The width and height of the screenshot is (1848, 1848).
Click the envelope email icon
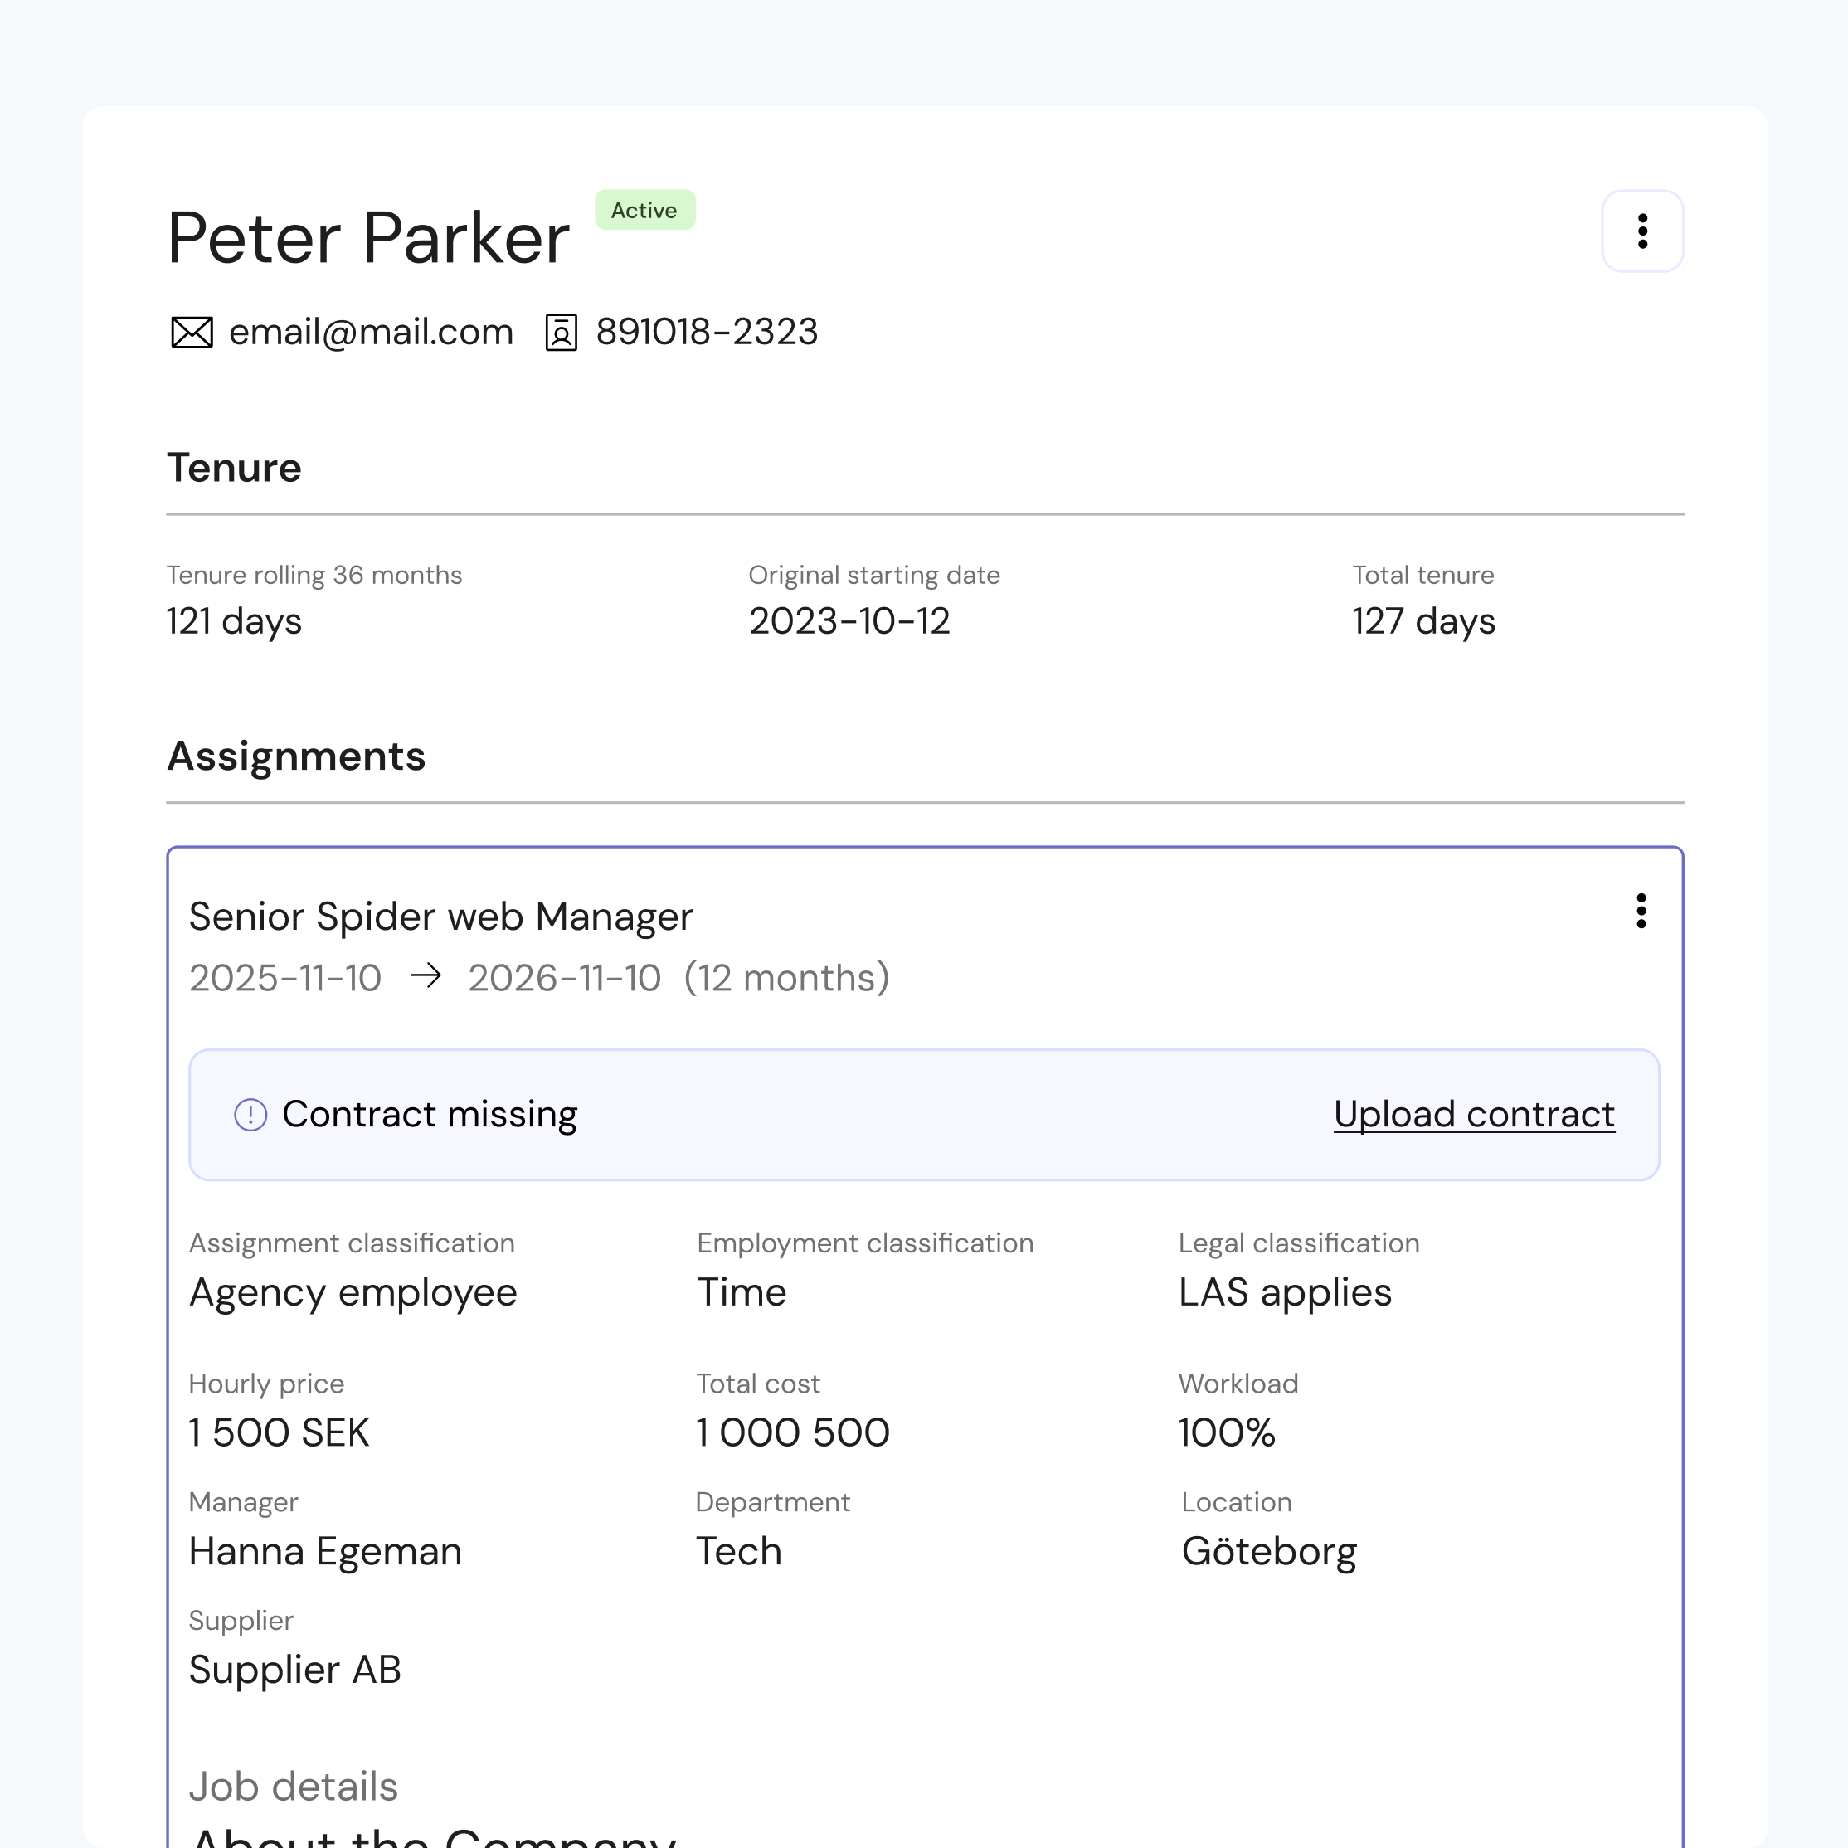pos(192,333)
